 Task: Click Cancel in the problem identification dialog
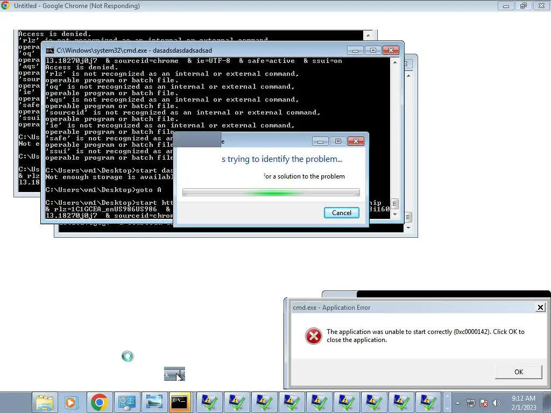tap(341, 213)
